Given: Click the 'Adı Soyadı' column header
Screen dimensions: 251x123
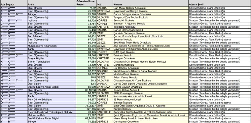Looking at the screenshot, I should coord(14,3).
